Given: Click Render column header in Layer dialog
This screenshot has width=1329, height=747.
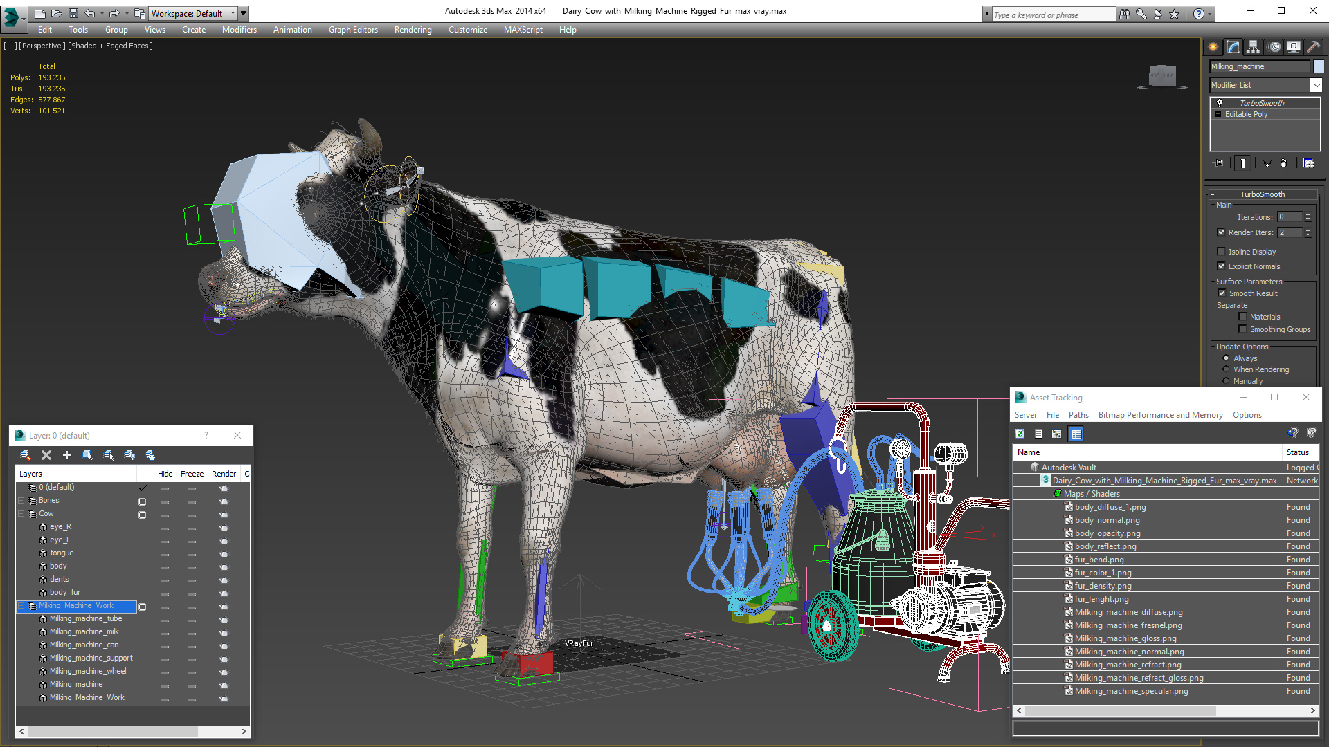Looking at the screenshot, I should [224, 474].
